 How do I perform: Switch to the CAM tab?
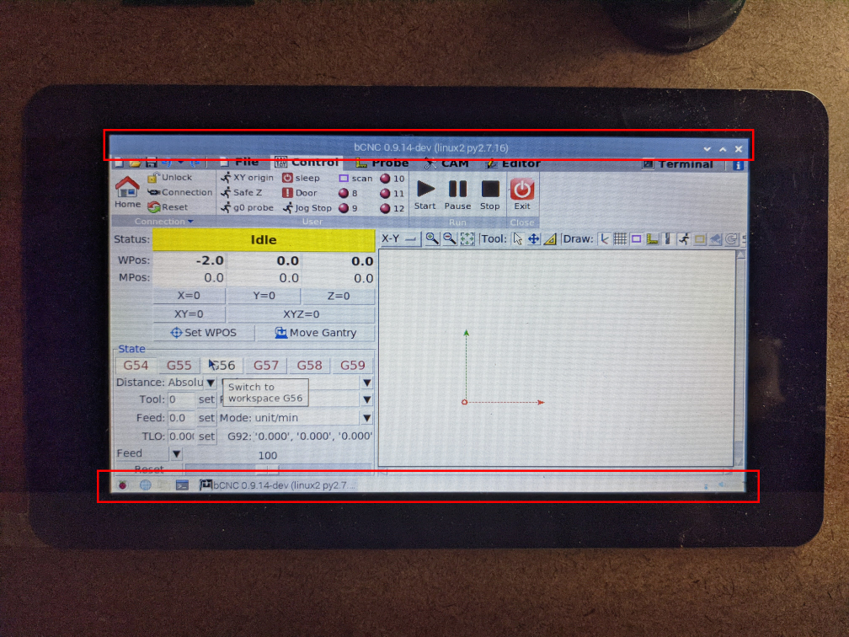[x=446, y=163]
